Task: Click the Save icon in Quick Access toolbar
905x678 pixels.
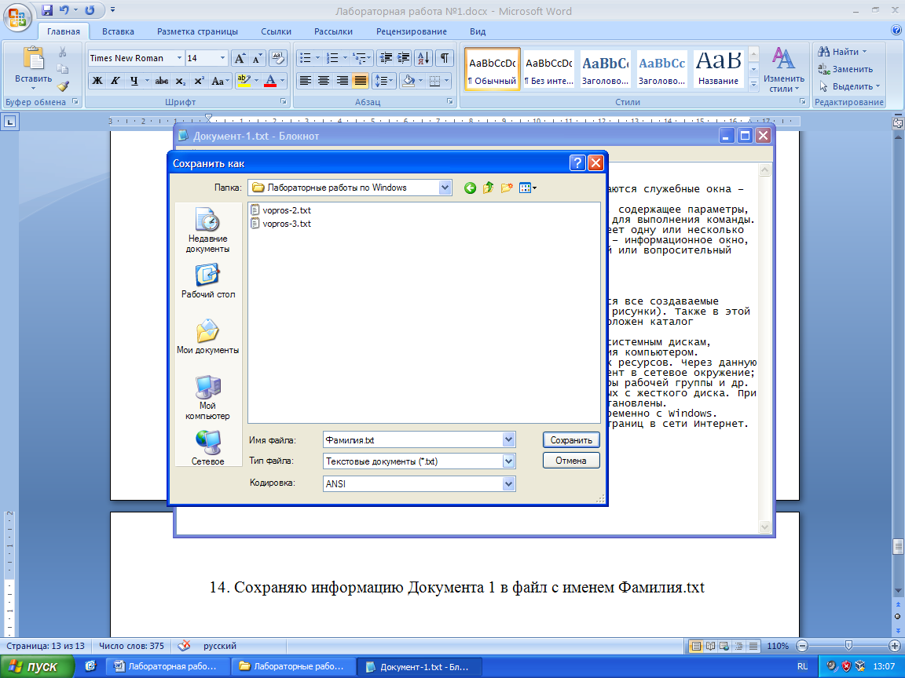Action: point(47,9)
